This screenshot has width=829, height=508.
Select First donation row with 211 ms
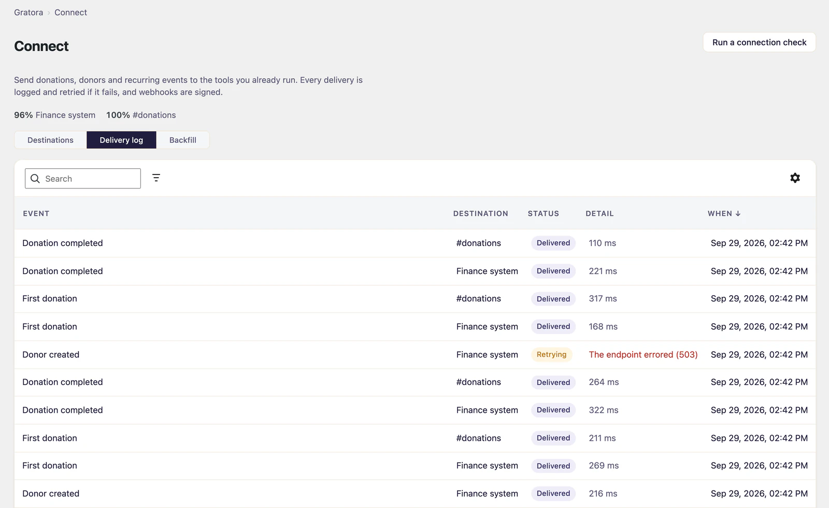point(415,438)
